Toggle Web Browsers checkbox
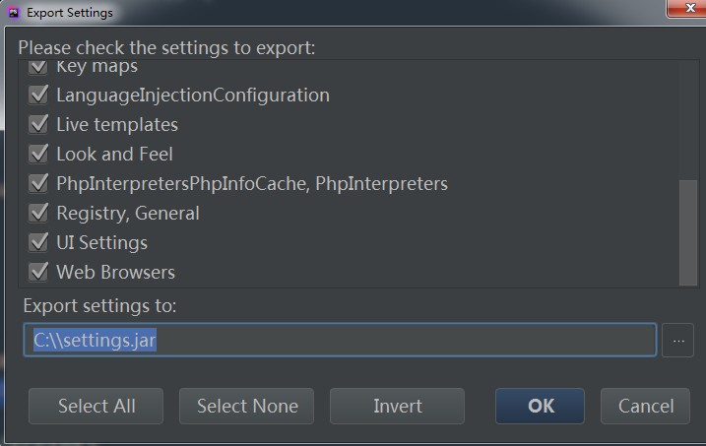706x446 pixels. point(38,272)
